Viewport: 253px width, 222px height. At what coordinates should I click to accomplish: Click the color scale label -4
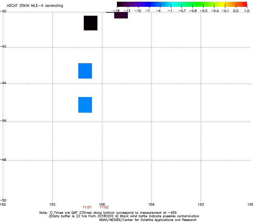coord(158,11)
